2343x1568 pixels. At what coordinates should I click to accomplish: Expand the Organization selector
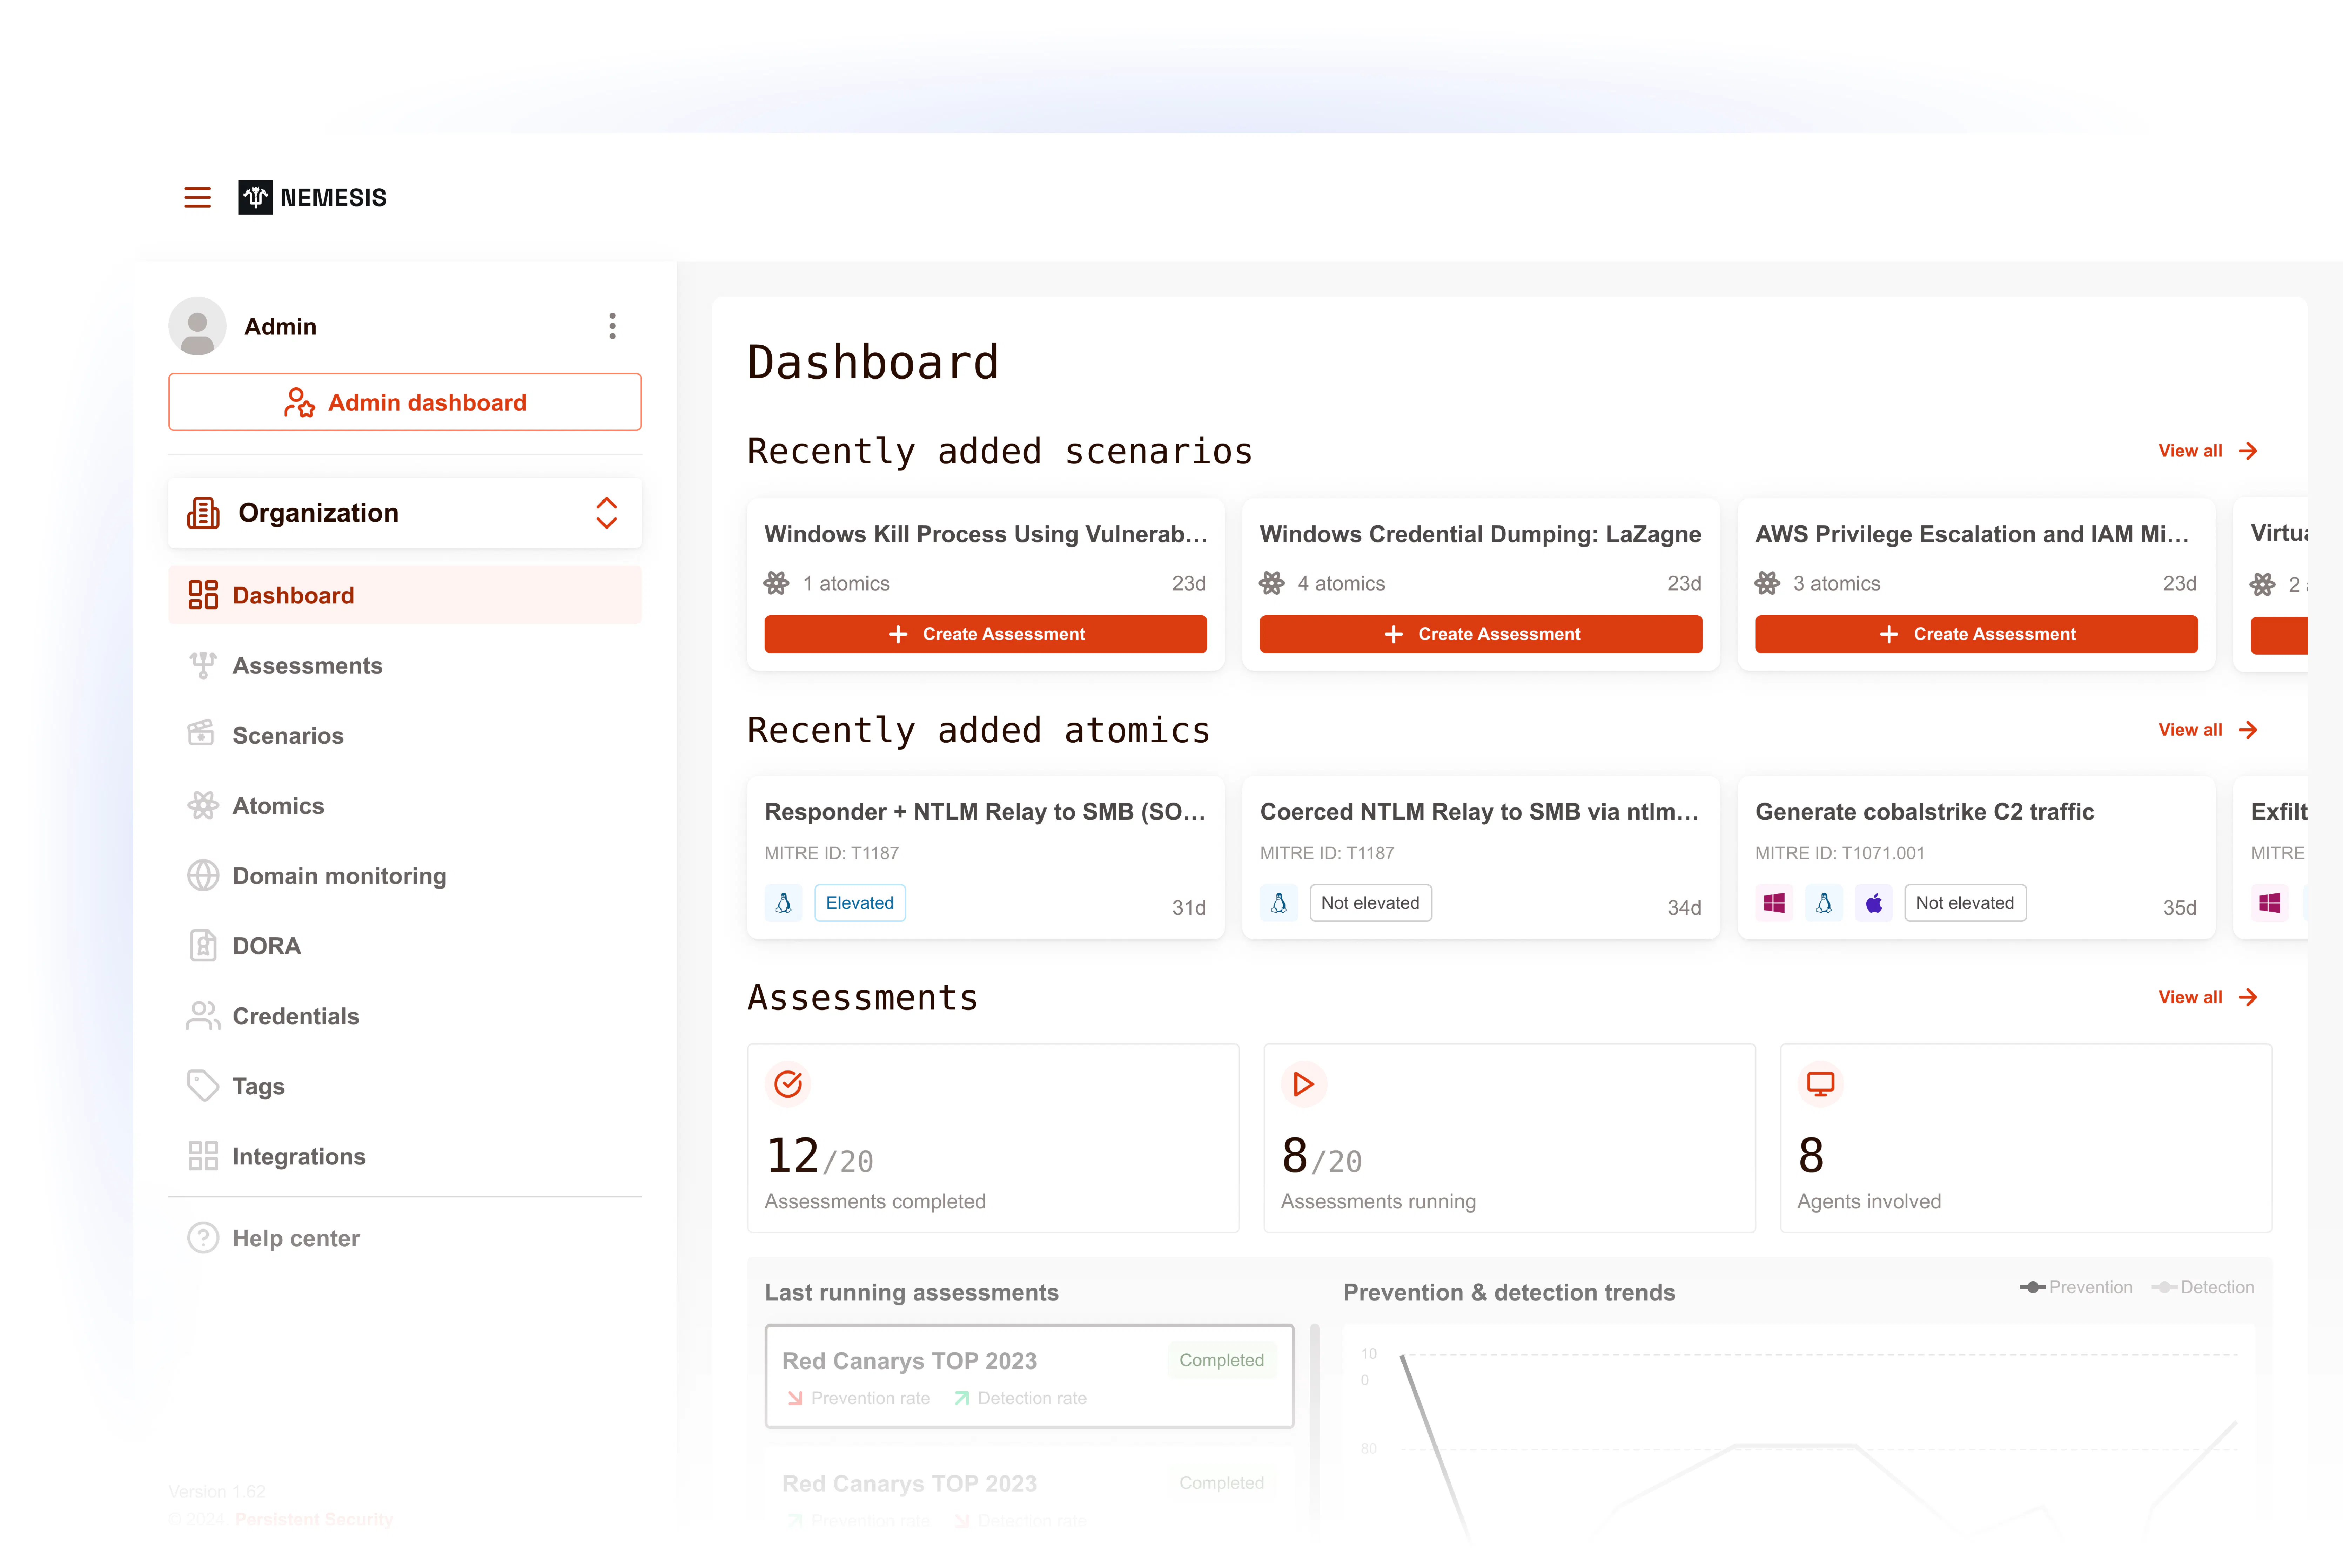tap(405, 513)
